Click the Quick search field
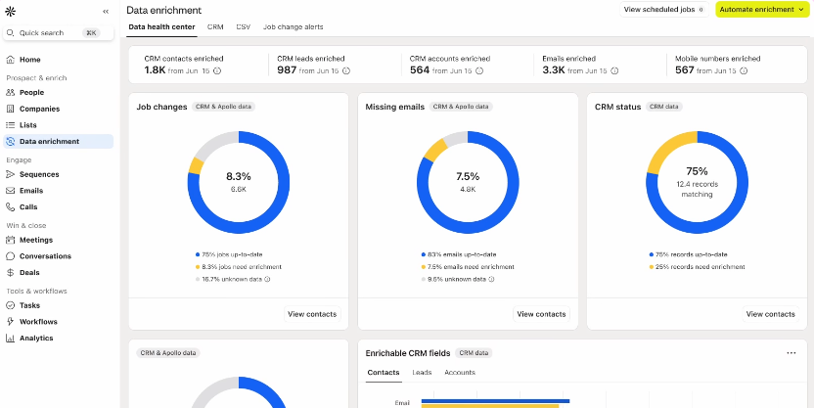This screenshot has width=814, height=408. tap(58, 32)
